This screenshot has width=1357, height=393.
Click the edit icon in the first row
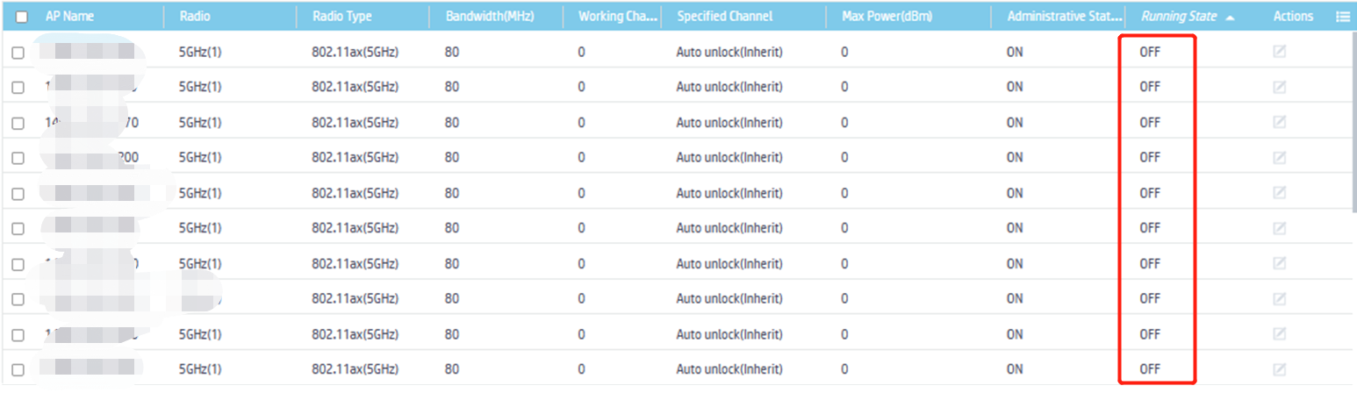tap(1279, 52)
